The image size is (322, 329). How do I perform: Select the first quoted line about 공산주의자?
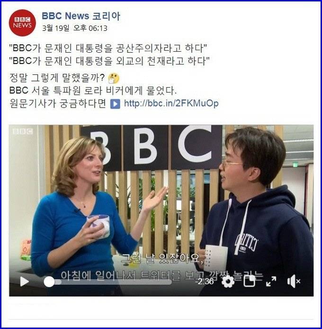click(108, 48)
